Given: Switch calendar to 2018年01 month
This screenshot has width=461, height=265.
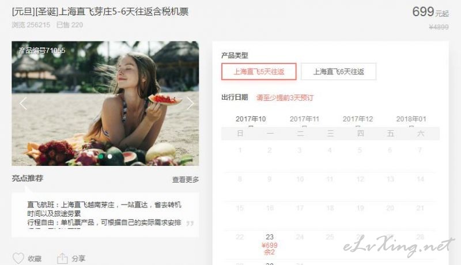Looking at the screenshot, I should point(411,119).
